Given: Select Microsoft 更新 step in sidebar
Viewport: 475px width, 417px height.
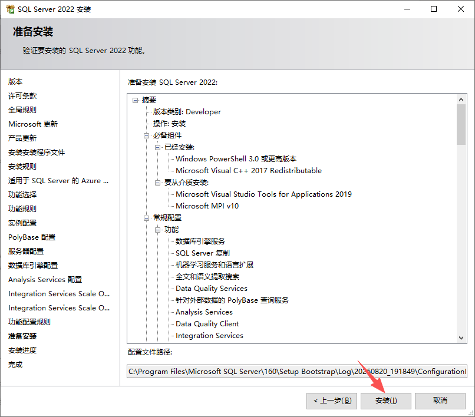Looking at the screenshot, I should [33, 124].
